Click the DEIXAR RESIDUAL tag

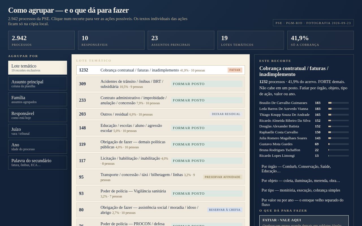[x=226, y=114]
